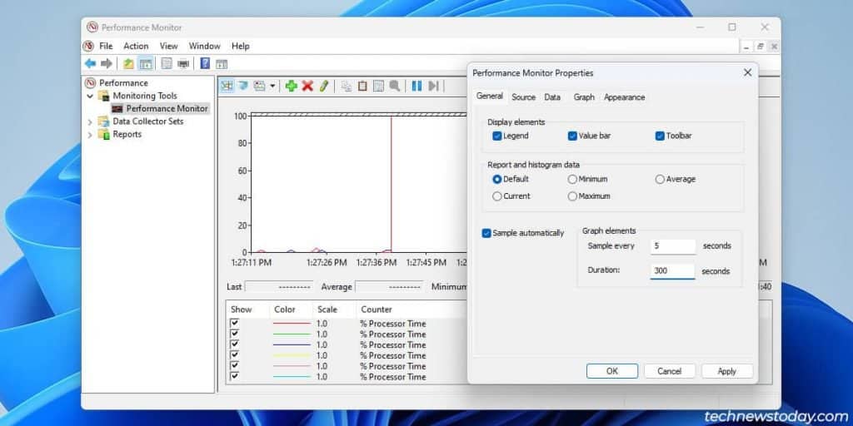Click the View Log Data icon
Screen dimensions: 853x426
242,86
